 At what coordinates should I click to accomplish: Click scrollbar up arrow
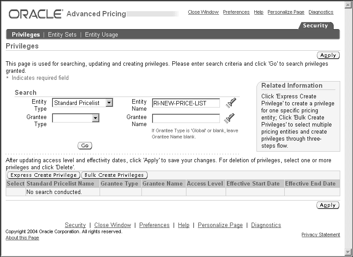click(348, 5)
